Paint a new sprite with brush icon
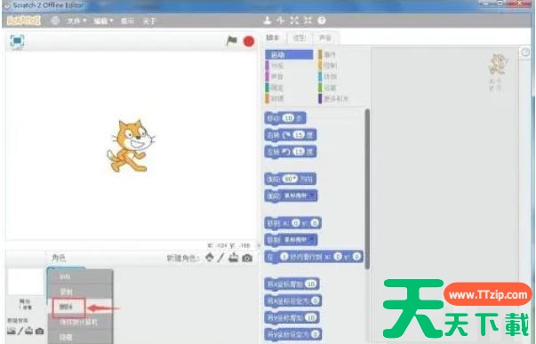Screen dimensions: 536x344 pyautogui.click(x=220, y=257)
